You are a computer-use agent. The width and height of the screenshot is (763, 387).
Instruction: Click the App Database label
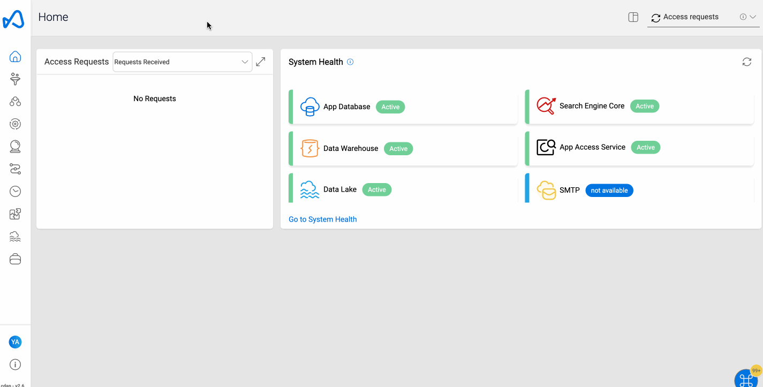point(347,107)
